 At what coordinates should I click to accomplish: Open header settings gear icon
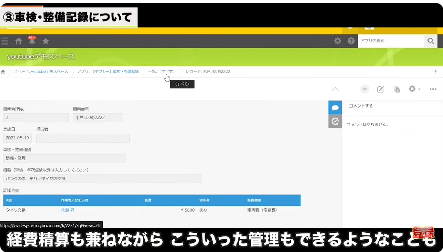click(338, 41)
